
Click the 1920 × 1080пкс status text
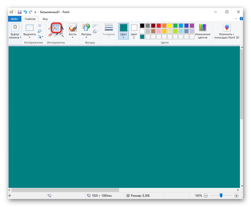point(102,196)
